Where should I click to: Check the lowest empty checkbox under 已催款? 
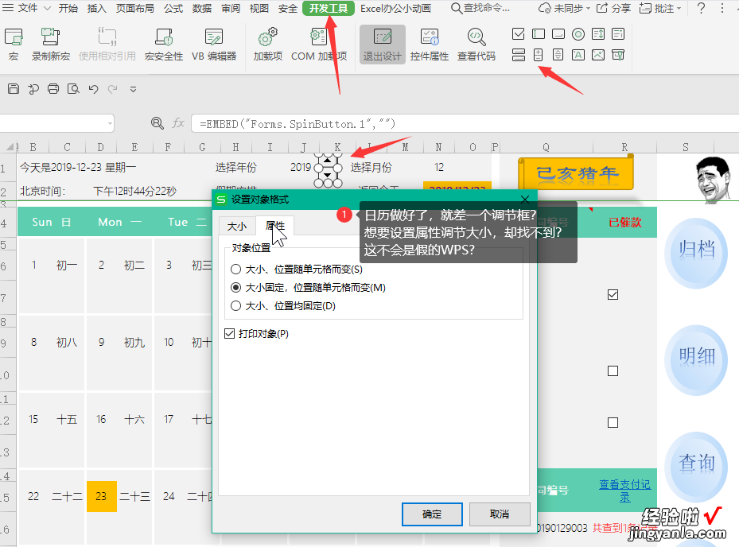(613, 423)
